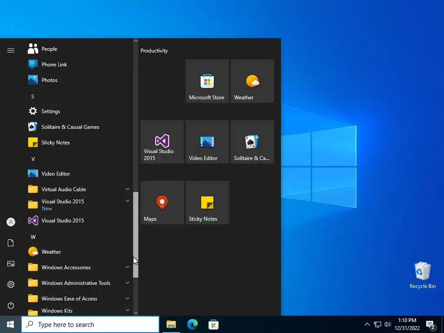Open the Weather tile in Productivity
This screenshot has height=333, width=444.
click(x=252, y=81)
